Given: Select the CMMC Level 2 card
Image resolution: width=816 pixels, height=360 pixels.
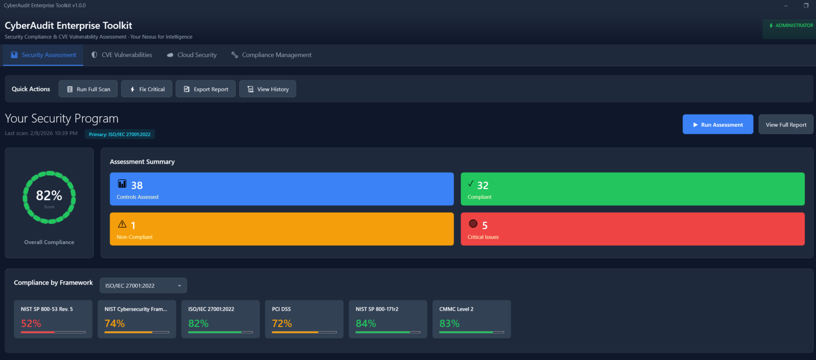Looking at the screenshot, I should pos(472,319).
